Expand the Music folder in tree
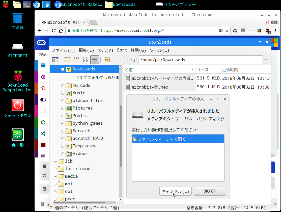281x212 pixels. pos(63,93)
